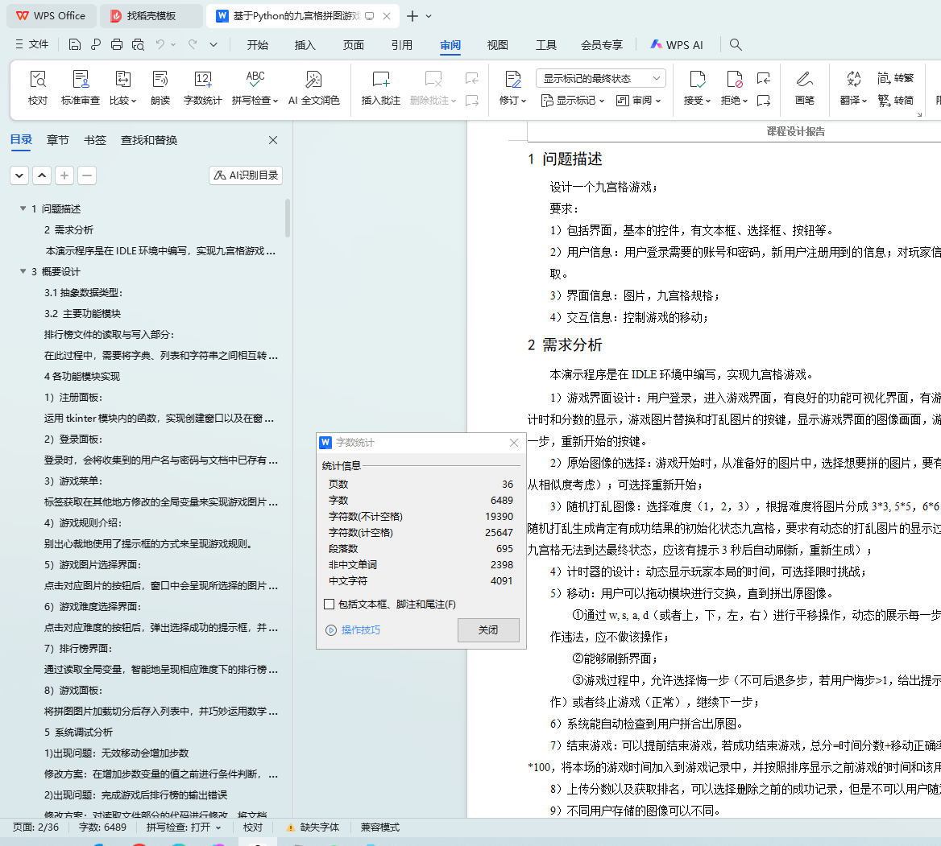941x846 pixels.
Task: Open 找稻壳模板 tab
Action: coord(151,16)
